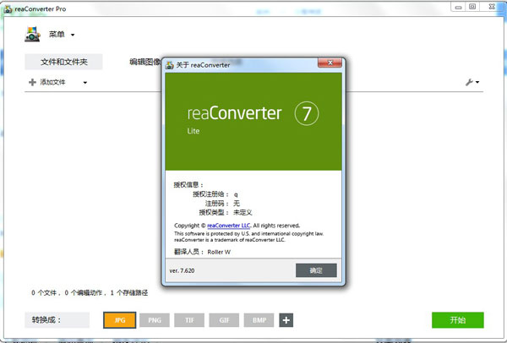
Task: Add another format with plus button
Action: coord(286,320)
